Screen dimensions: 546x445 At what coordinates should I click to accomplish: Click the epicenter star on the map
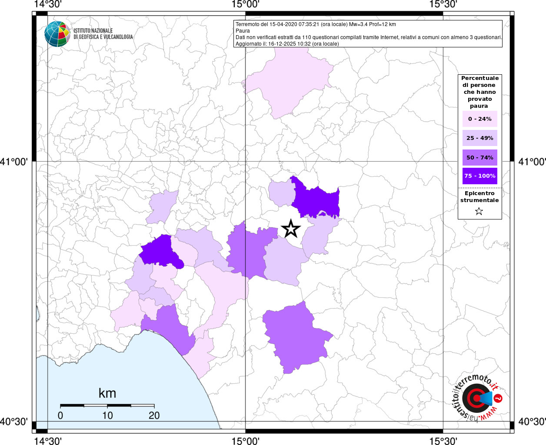click(291, 229)
